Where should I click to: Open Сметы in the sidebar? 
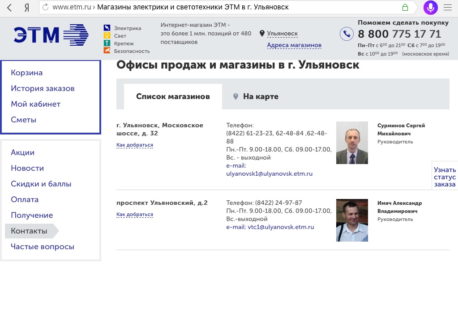23,120
